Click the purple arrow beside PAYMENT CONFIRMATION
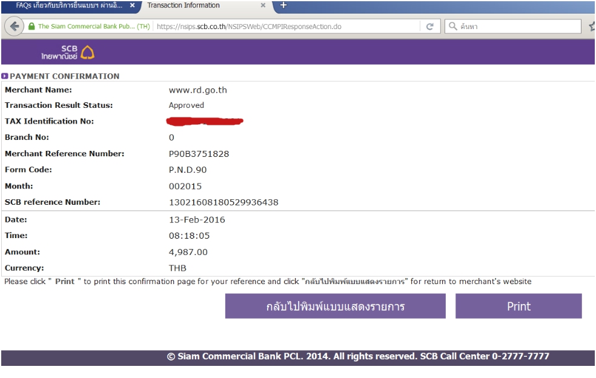The width and height of the screenshot is (596, 378). 5,76
